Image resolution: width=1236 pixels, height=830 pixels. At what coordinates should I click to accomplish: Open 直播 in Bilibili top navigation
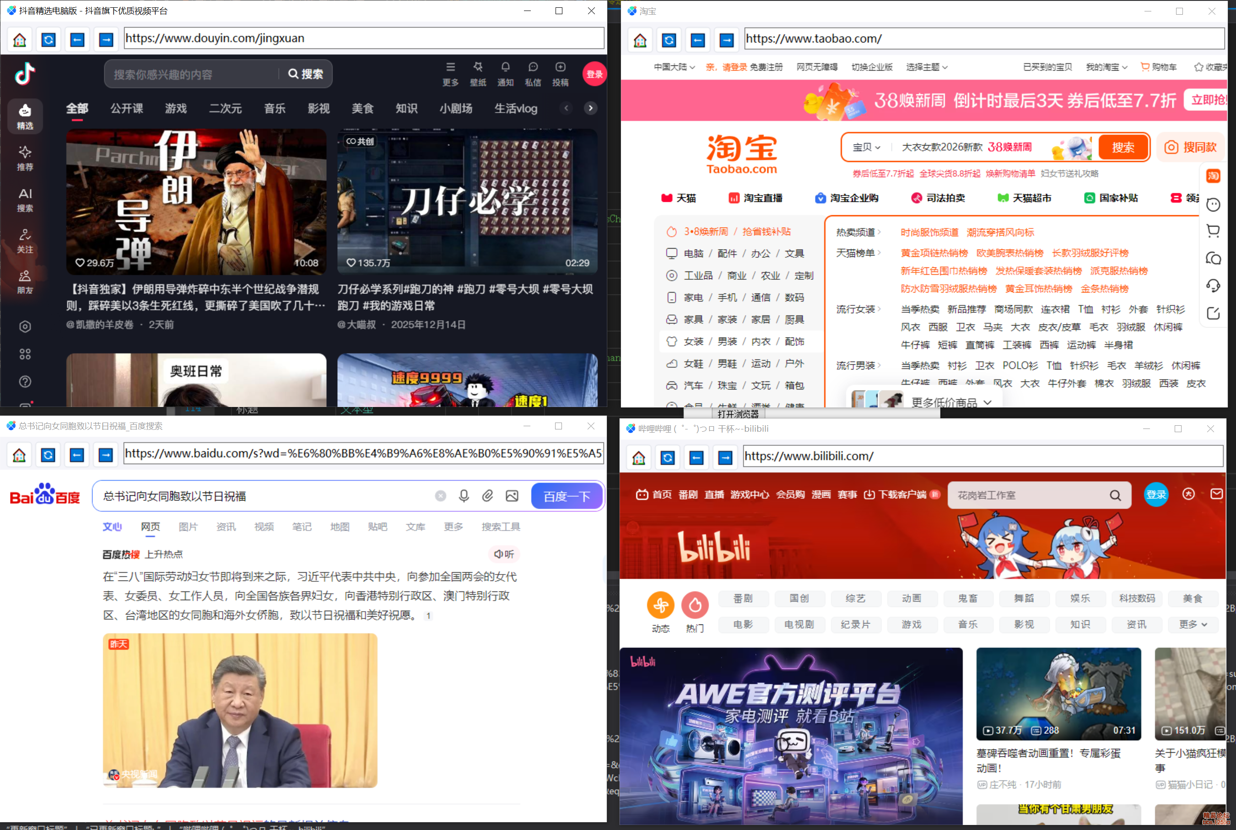click(x=714, y=494)
